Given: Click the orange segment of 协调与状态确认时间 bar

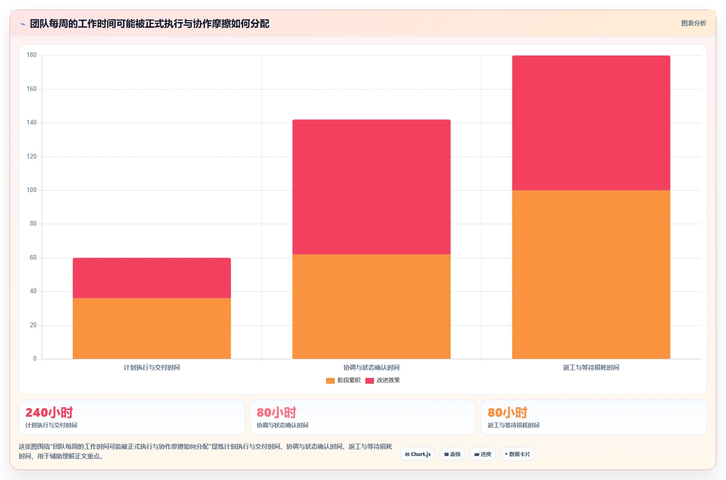Looking at the screenshot, I should point(371,307).
